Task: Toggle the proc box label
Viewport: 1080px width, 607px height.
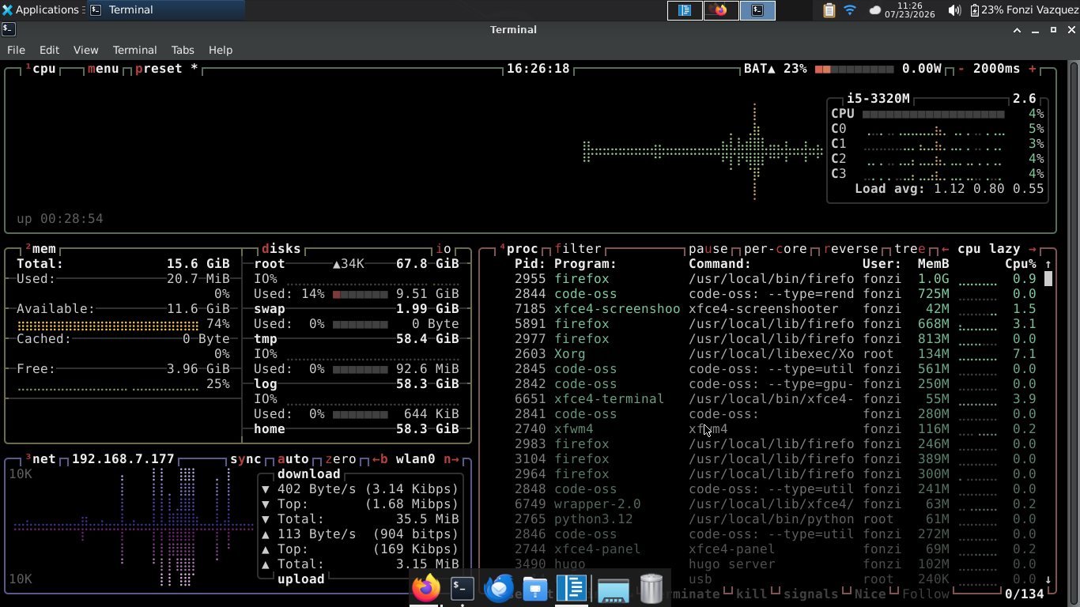Action: [x=519, y=249]
